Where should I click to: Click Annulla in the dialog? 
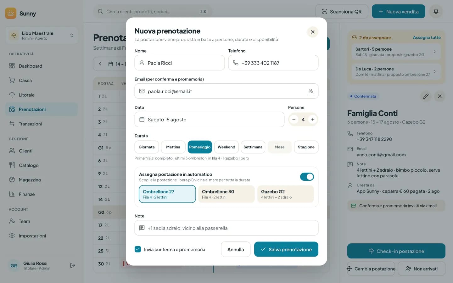point(236,249)
